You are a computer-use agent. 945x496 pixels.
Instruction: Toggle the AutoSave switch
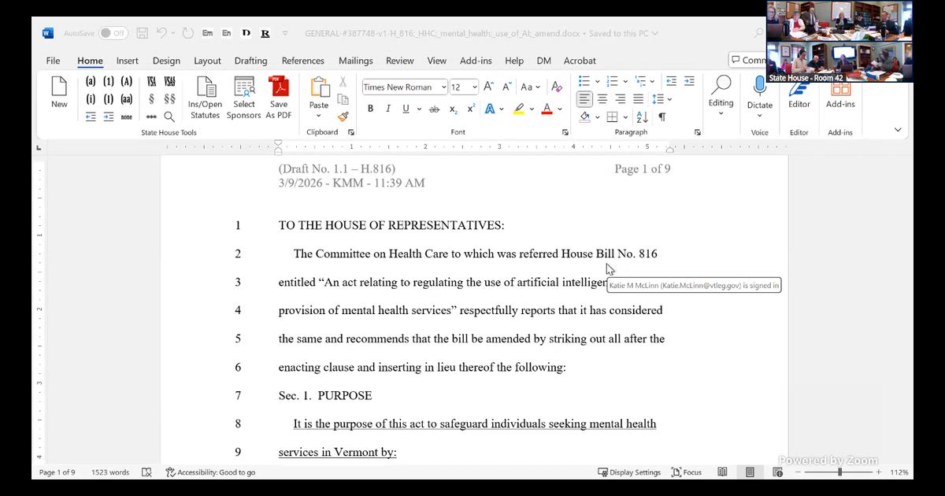pos(113,33)
